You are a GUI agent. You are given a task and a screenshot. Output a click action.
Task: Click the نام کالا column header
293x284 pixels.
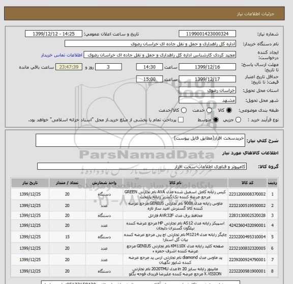175,183
